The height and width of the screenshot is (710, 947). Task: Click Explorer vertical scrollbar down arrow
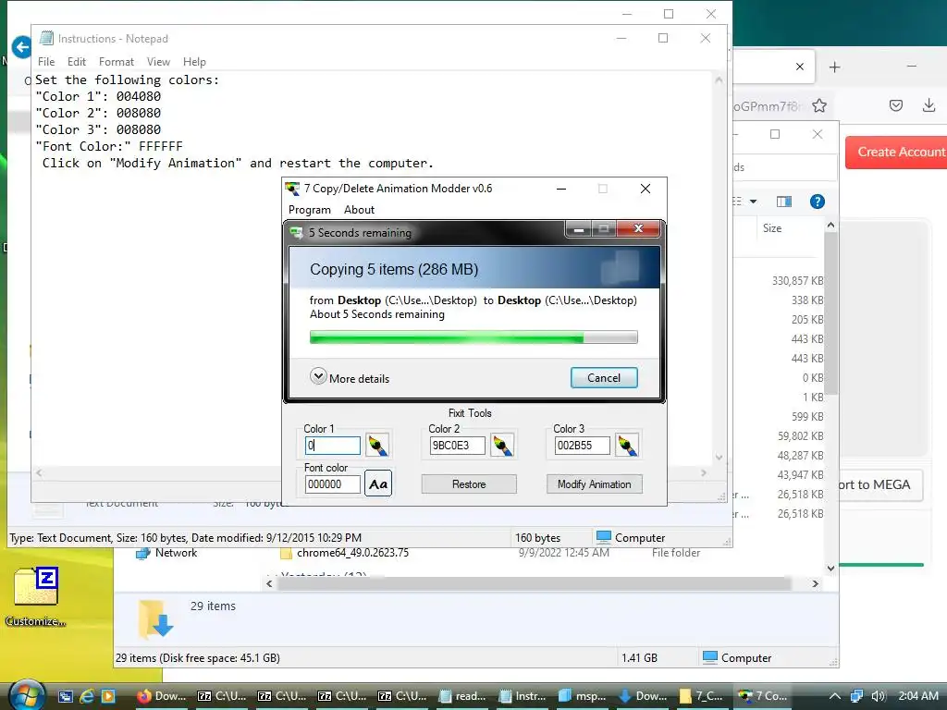click(x=830, y=569)
